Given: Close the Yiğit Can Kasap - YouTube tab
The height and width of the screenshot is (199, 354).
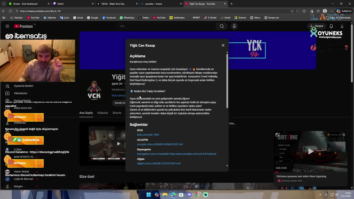Looking at the screenshot, I should click(x=225, y=4).
